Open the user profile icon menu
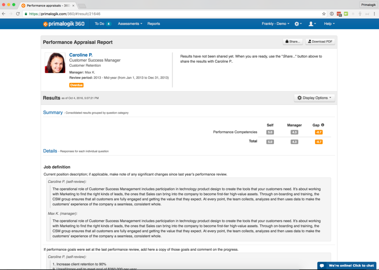Screen dimensions: 379x270 click(x=312, y=24)
